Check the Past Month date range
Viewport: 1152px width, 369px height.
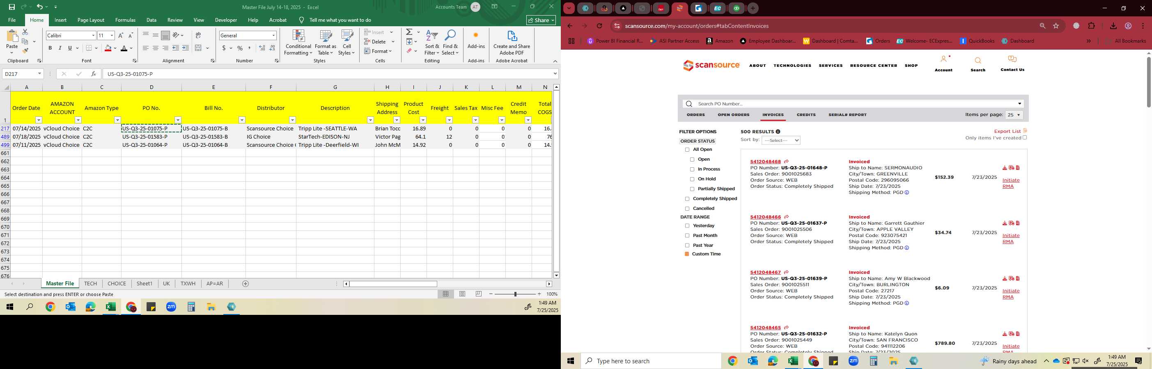(687, 236)
